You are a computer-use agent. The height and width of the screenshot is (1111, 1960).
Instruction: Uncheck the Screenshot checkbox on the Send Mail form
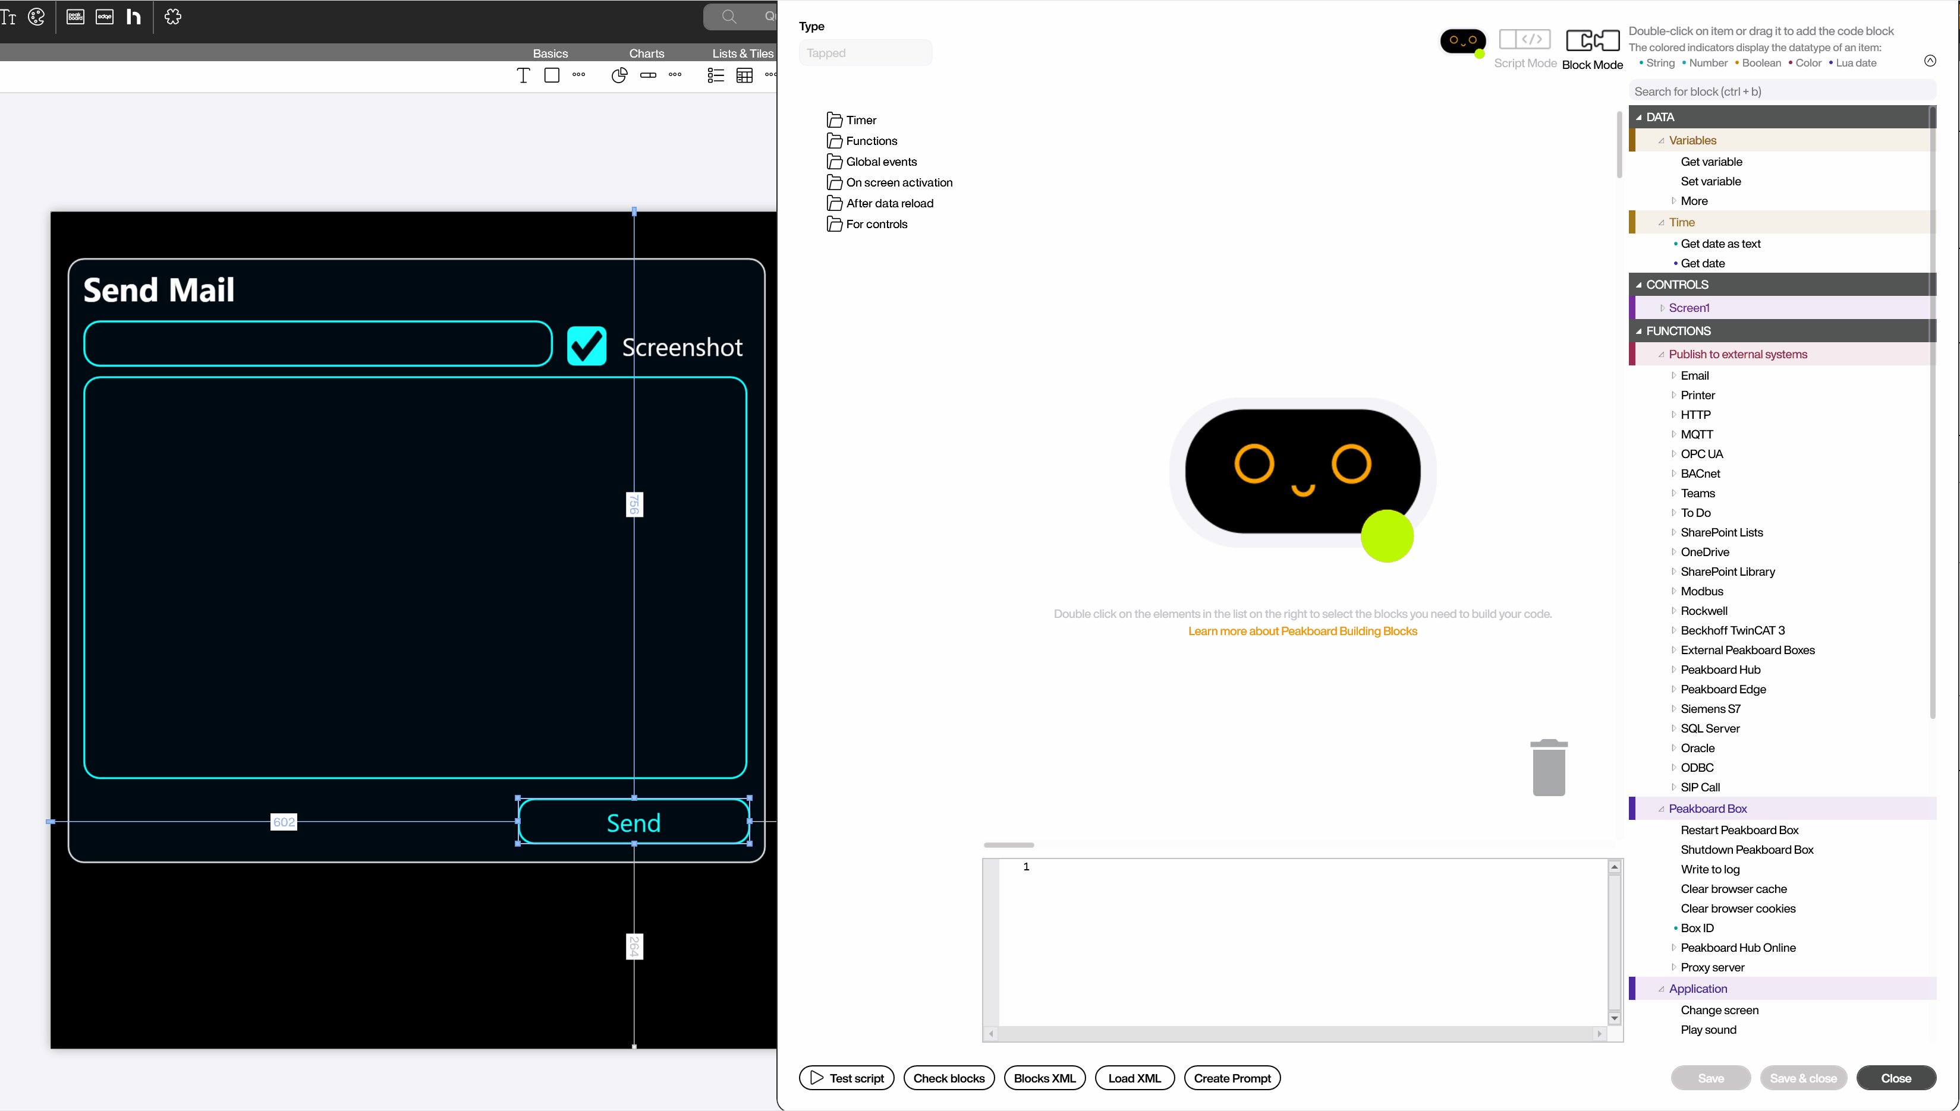[x=586, y=346]
